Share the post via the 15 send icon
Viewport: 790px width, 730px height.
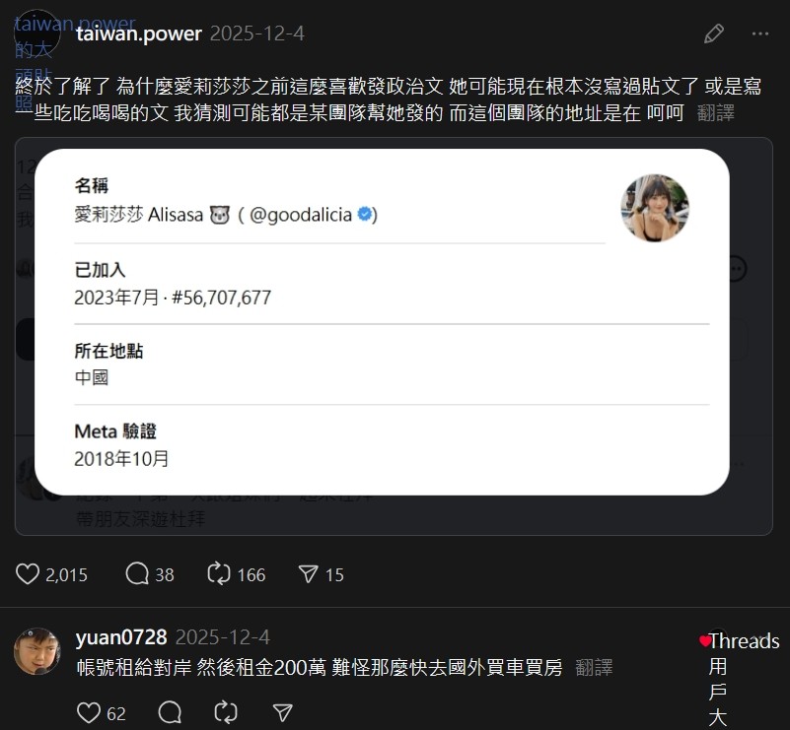click(308, 574)
